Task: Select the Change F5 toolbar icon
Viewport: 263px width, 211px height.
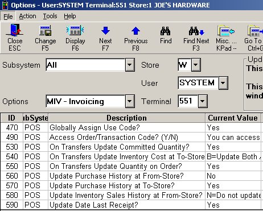Action: tap(45, 30)
